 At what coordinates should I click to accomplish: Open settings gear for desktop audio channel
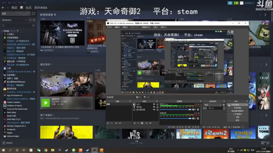click(x=198, y=118)
